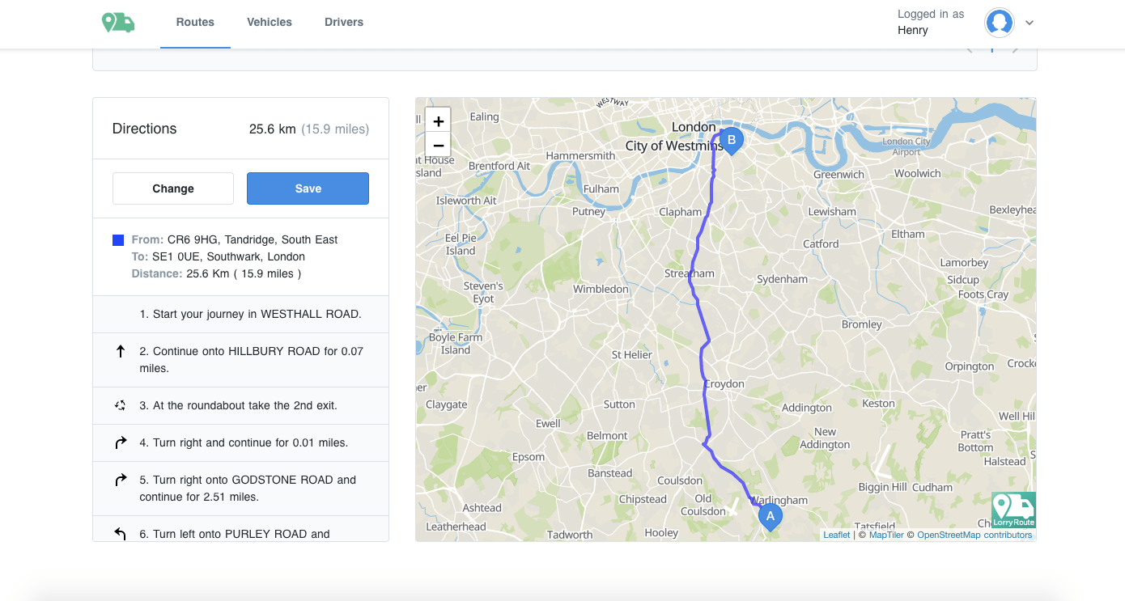Switch to the Vehicles tab

(x=270, y=23)
